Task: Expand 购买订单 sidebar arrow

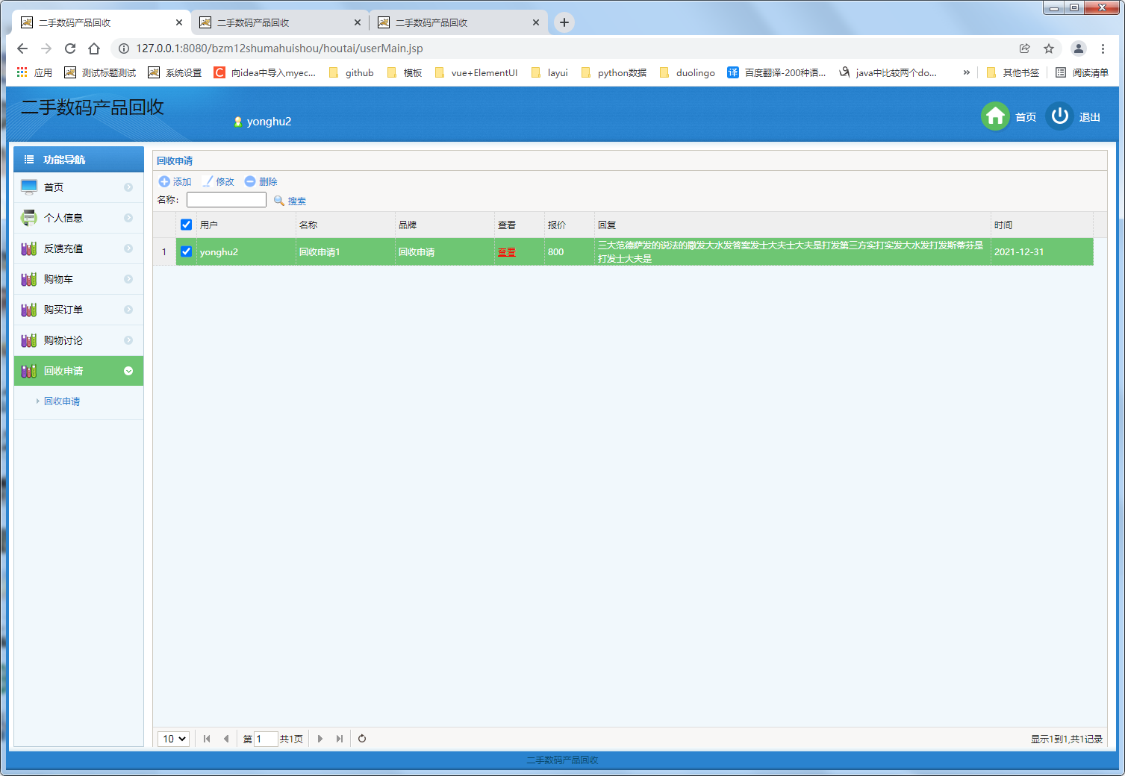Action: click(128, 310)
